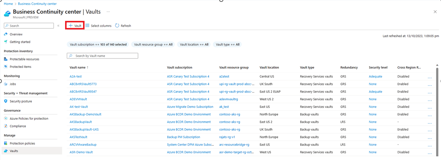This screenshot has height=160, width=441.
Task: Open Azure Policies for protection
Action: coord(29,119)
